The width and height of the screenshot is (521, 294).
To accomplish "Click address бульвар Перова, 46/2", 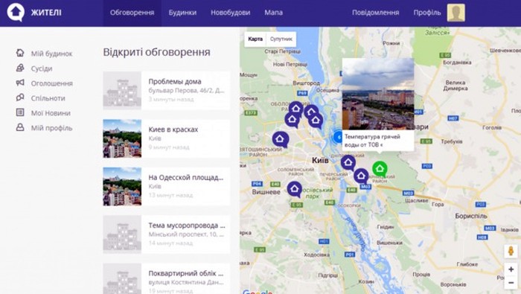I will 186,90.
